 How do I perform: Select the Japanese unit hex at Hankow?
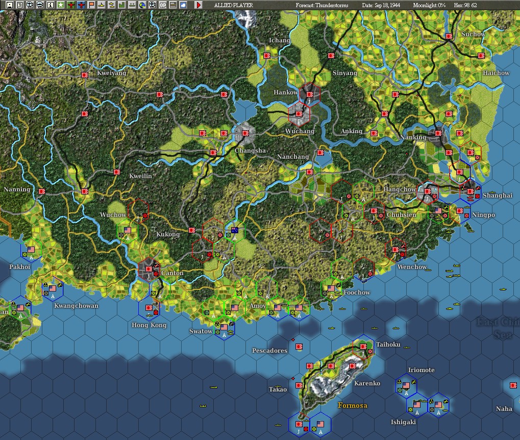point(310,95)
